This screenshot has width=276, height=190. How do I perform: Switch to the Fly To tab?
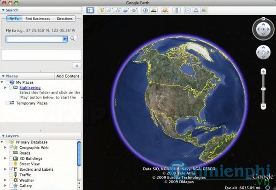(14, 18)
